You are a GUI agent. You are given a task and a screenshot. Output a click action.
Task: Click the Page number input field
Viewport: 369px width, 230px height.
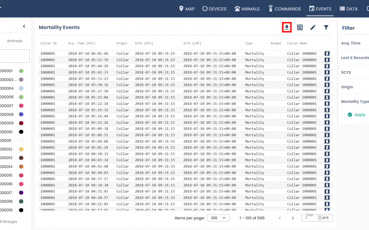coord(310,218)
